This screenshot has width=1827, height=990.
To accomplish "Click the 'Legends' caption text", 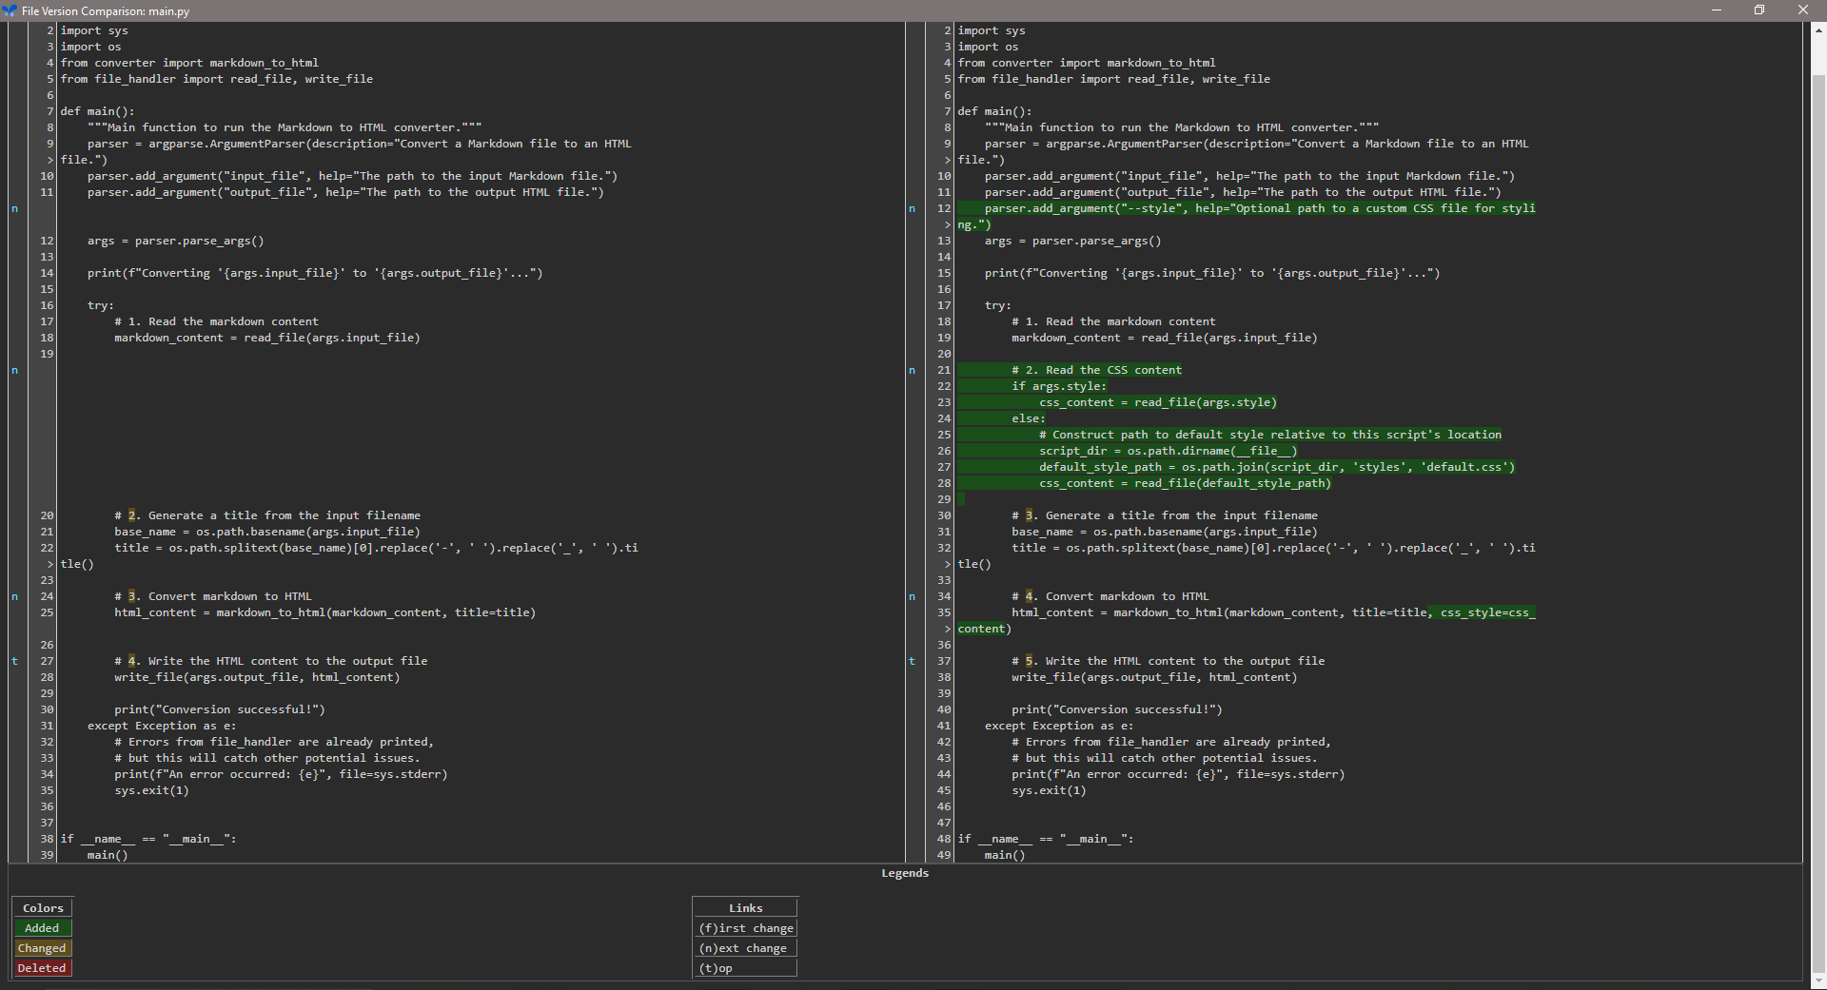I will tap(904, 873).
